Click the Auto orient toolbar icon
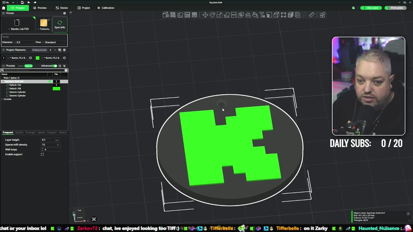This screenshot has height=232, width=413. point(180,15)
